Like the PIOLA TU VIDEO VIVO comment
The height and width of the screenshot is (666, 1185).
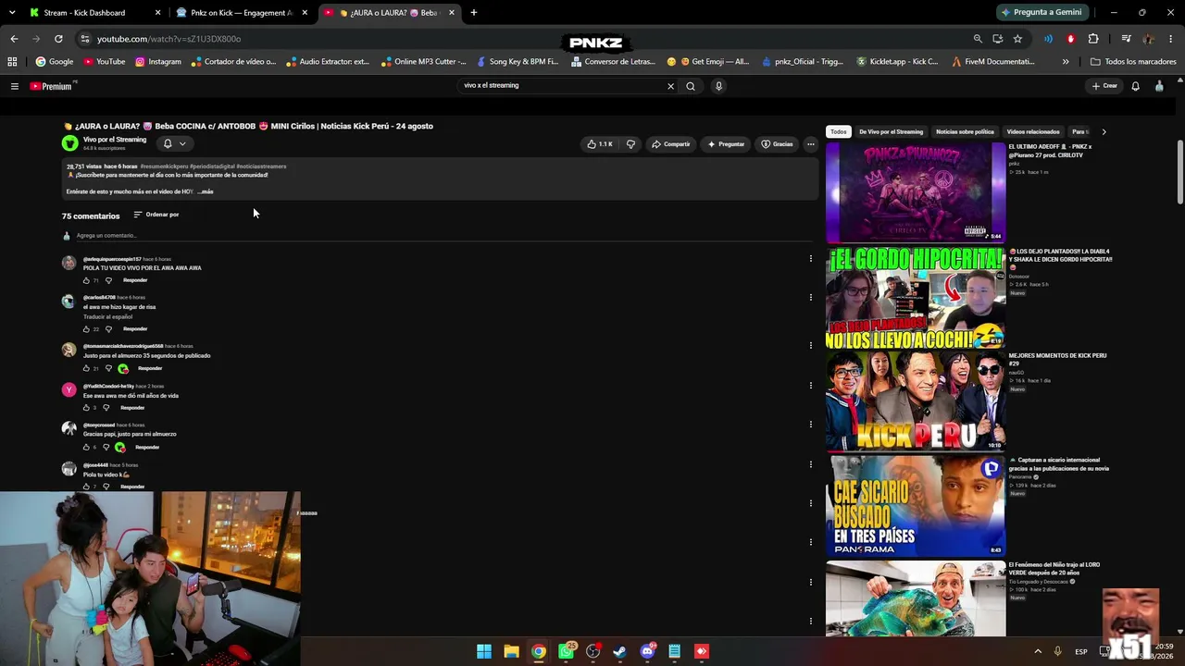[x=87, y=280]
